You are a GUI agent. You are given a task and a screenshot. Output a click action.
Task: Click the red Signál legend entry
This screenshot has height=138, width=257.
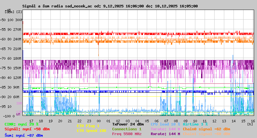click(27, 129)
